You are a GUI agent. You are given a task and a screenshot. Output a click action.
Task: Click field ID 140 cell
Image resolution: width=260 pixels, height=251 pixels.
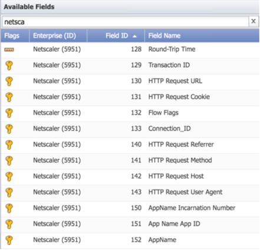[136, 144]
